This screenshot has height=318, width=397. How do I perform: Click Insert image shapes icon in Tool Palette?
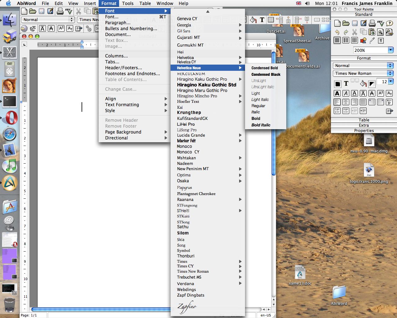pyautogui.click(x=363, y=40)
